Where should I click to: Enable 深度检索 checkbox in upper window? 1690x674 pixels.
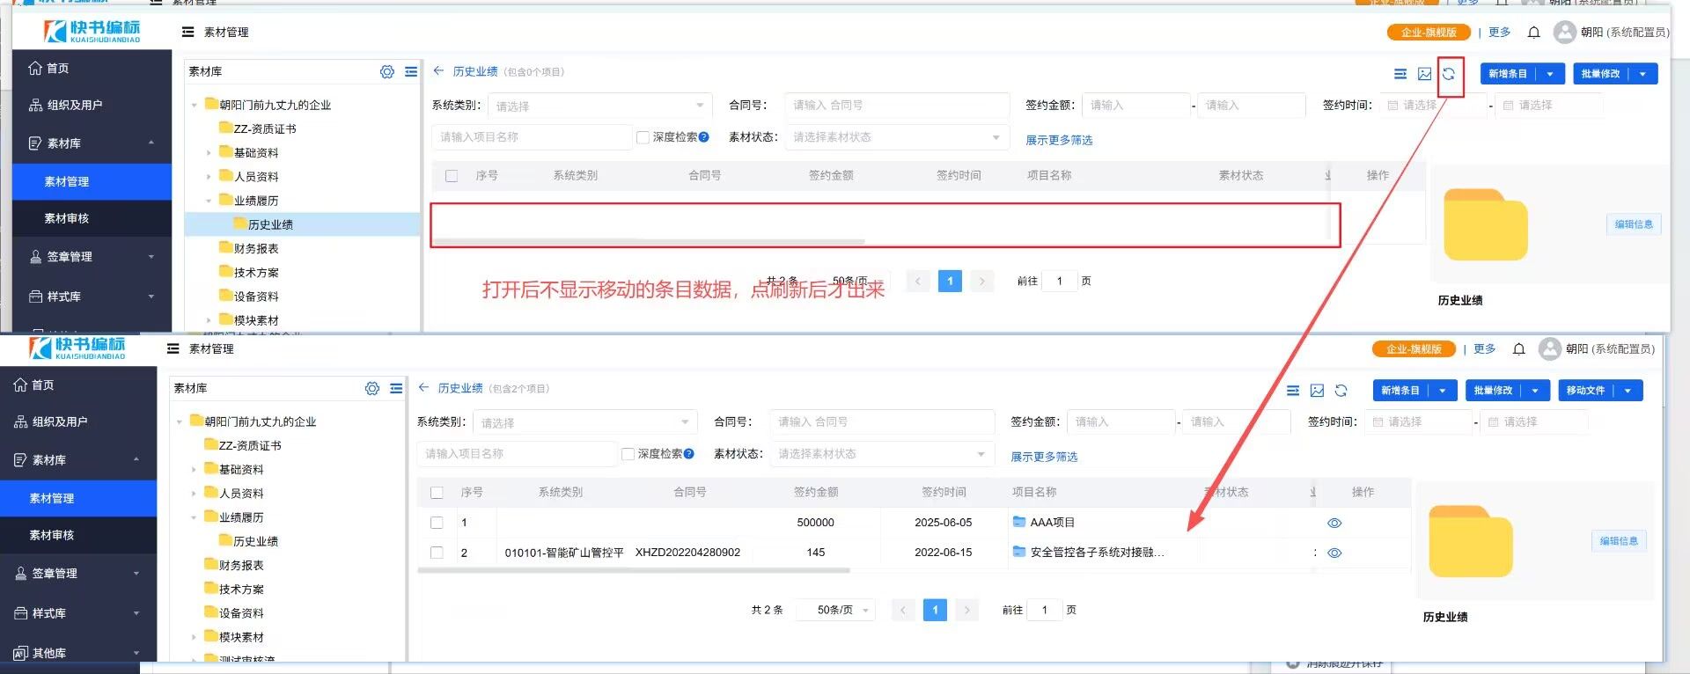pos(643,137)
